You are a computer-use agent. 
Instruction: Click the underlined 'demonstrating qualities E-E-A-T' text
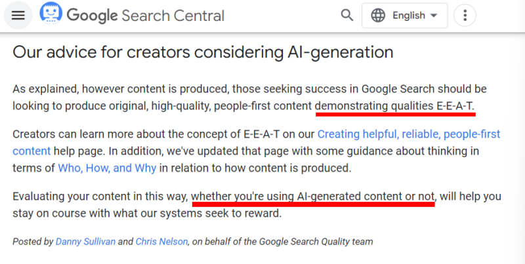point(394,105)
